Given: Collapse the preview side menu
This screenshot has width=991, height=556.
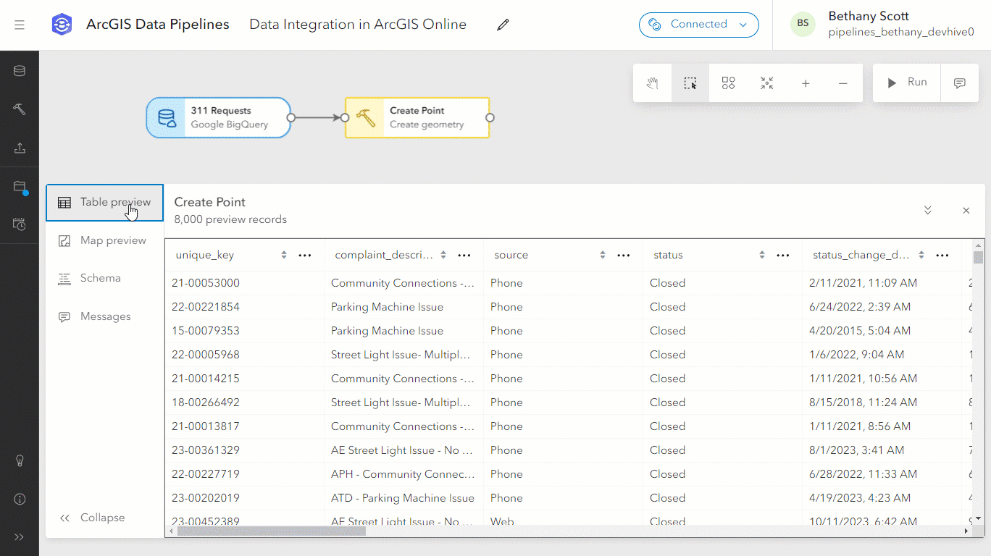Looking at the screenshot, I should pyautogui.click(x=93, y=518).
